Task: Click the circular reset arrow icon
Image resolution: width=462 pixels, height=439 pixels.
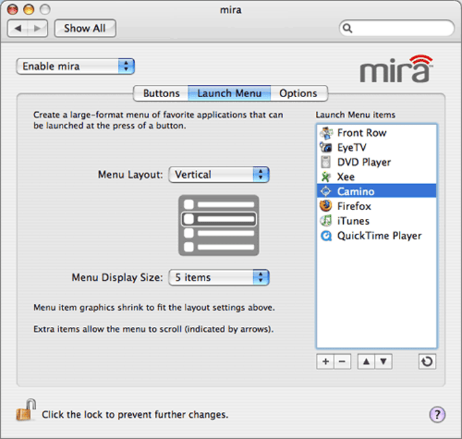Action: (427, 362)
